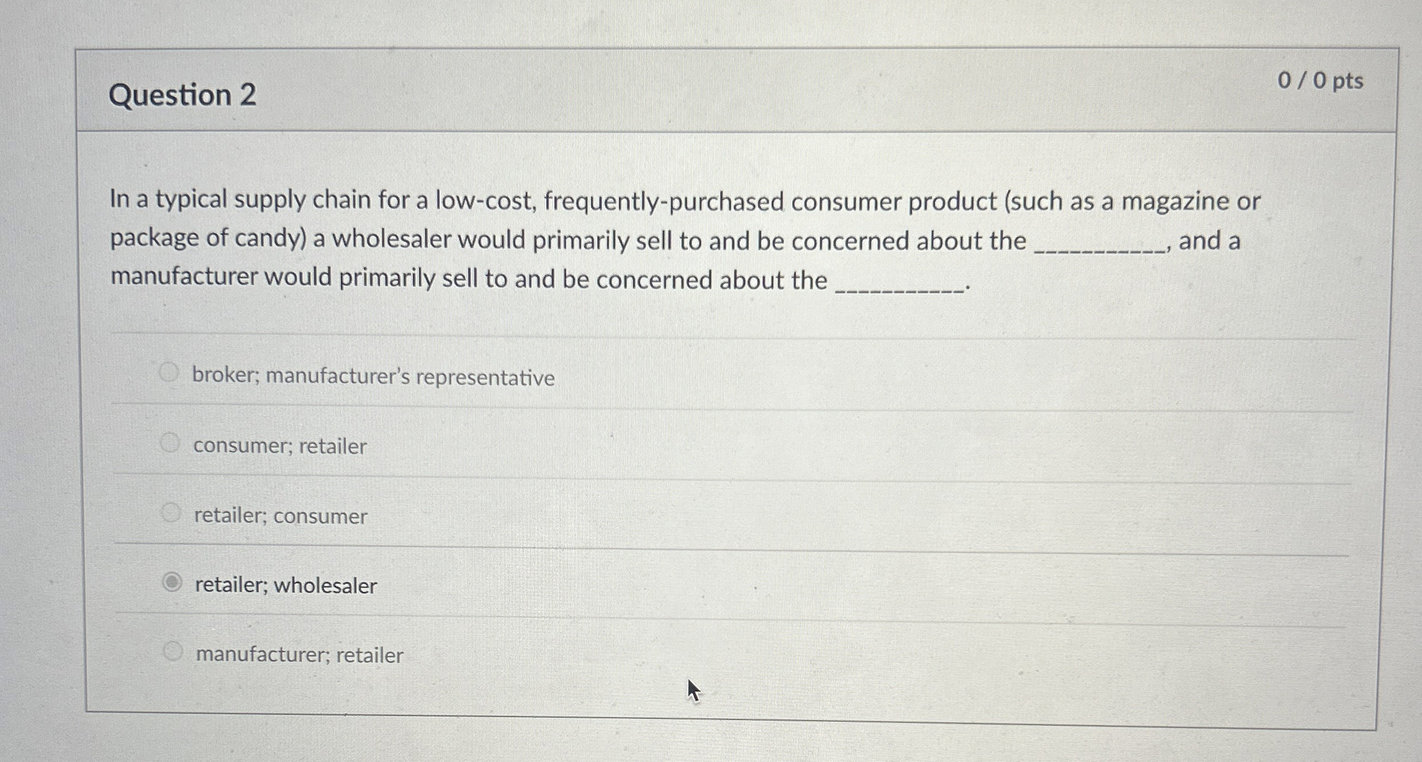Click the "consumer; retailer" answer label
The width and height of the screenshot is (1422, 762).
pyautogui.click(x=279, y=446)
